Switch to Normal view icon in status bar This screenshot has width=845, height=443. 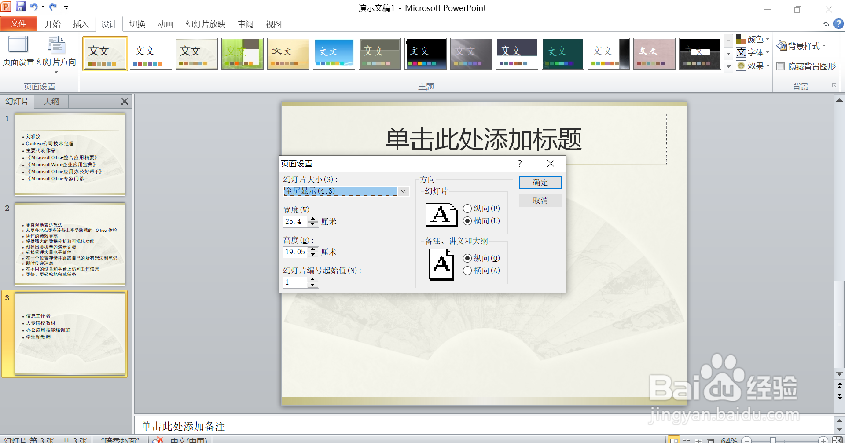[x=674, y=440]
